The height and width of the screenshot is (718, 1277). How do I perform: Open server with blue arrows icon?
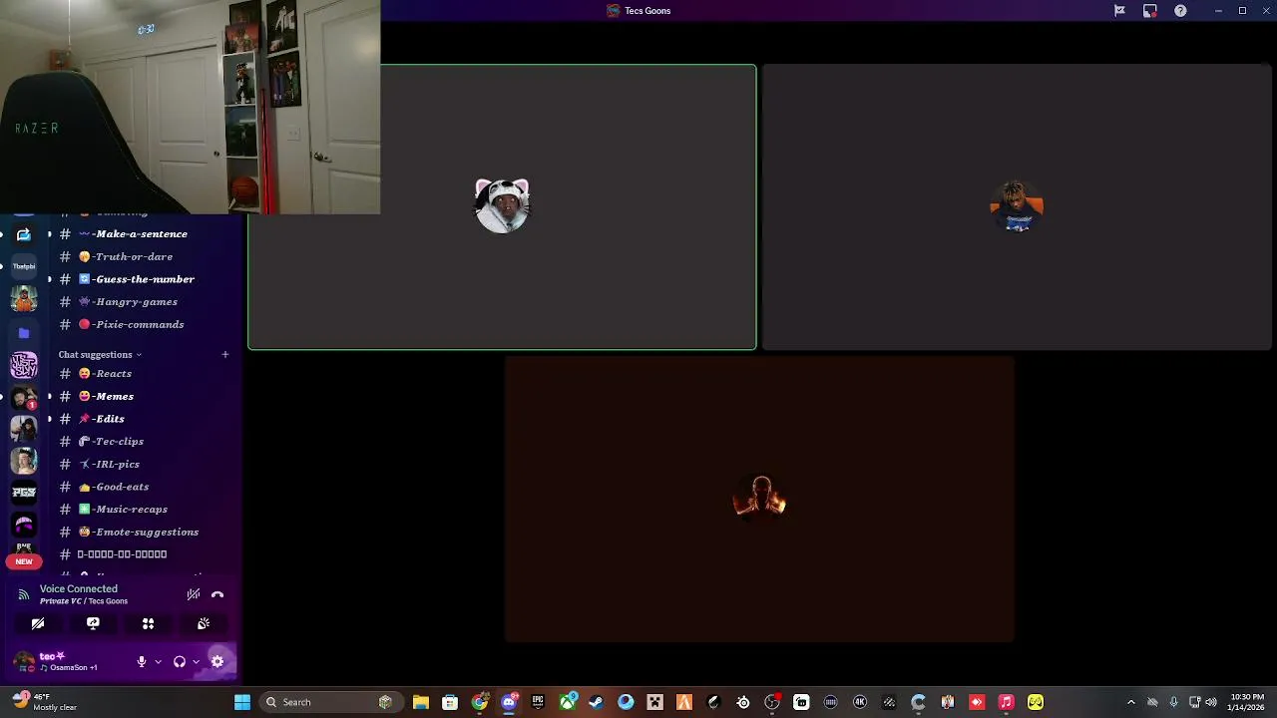pyautogui.click(x=24, y=234)
